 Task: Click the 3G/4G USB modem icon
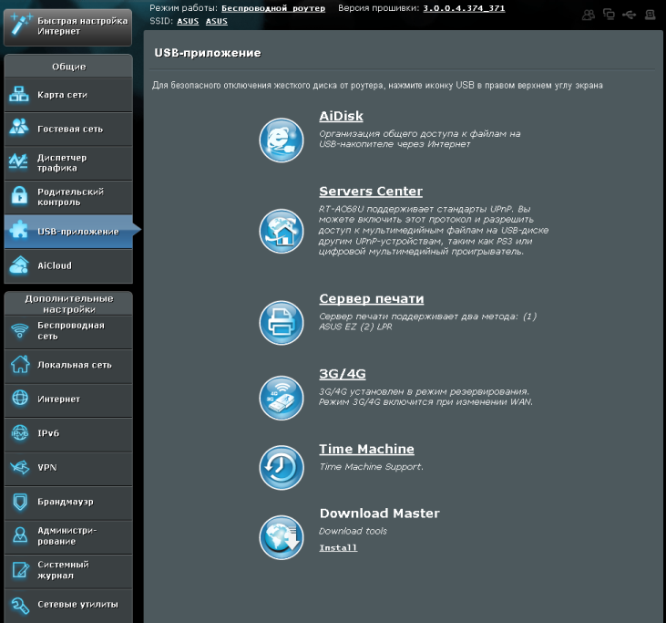(x=282, y=398)
